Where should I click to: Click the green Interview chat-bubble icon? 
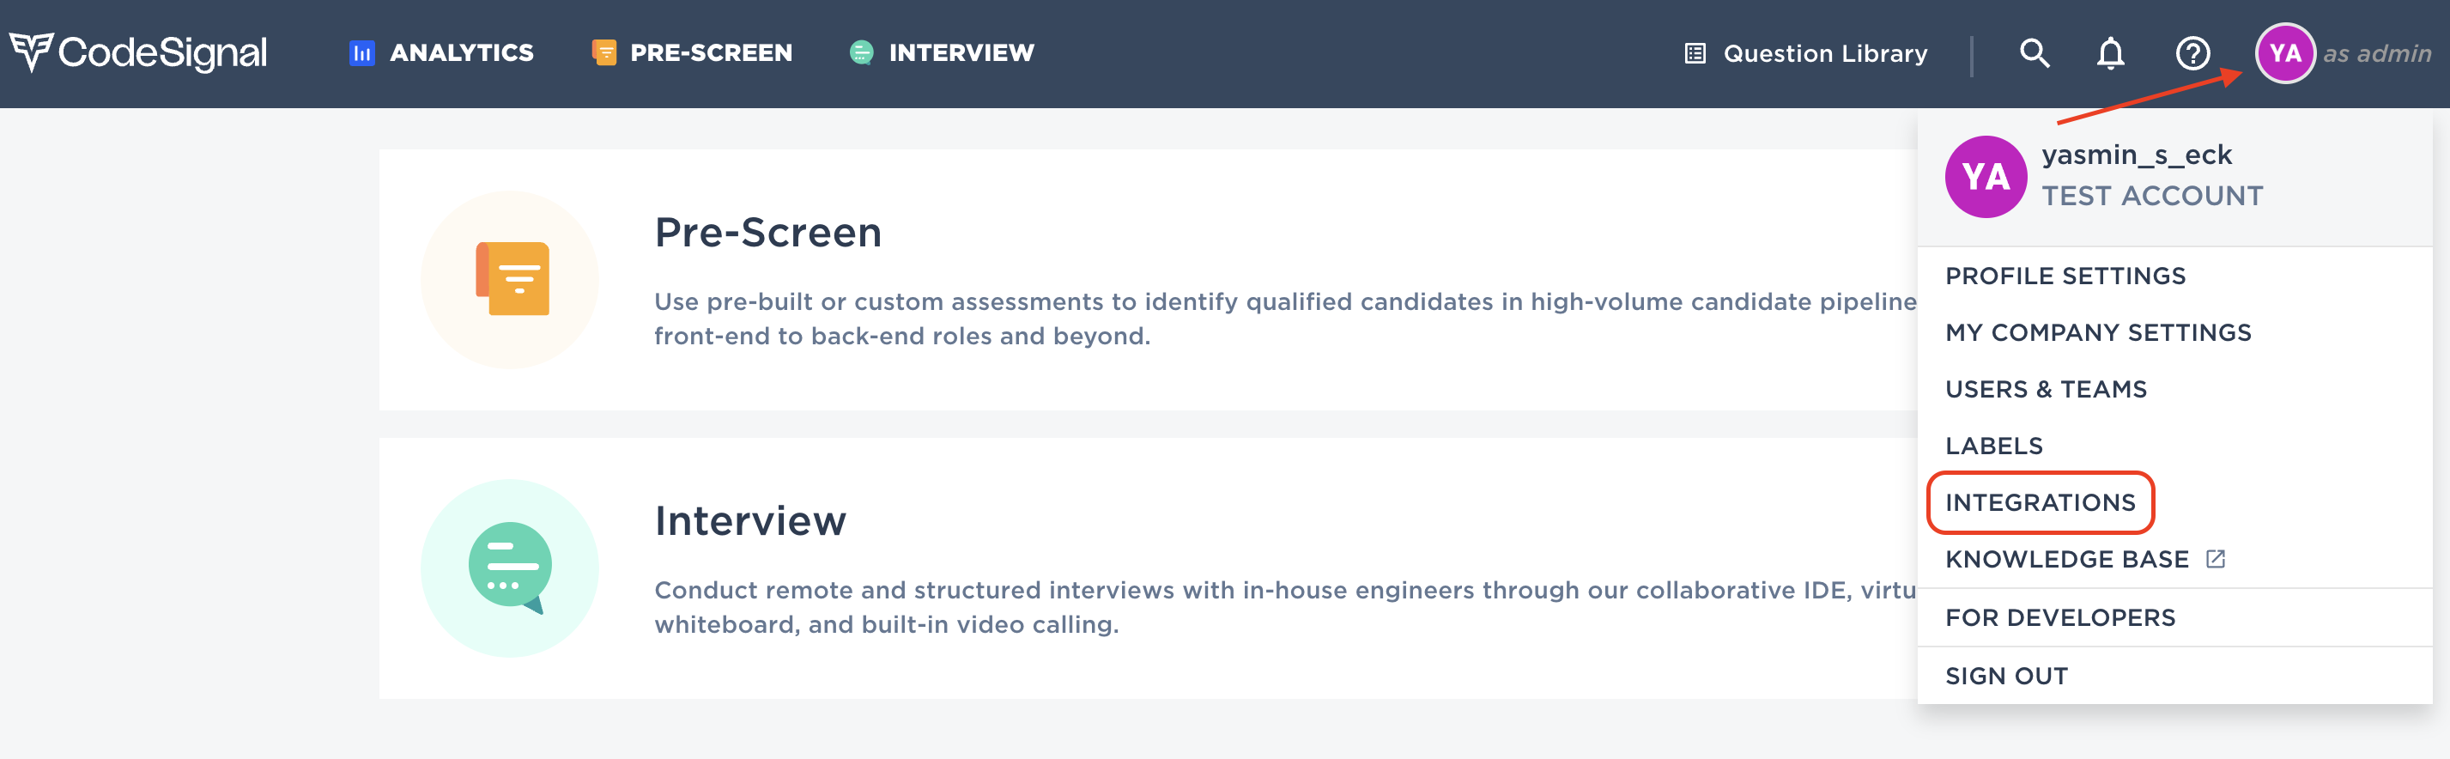click(861, 52)
